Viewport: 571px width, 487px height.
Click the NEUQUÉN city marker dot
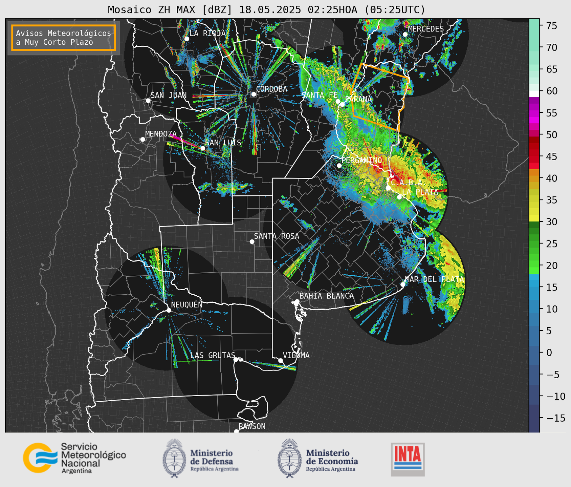[x=169, y=310]
